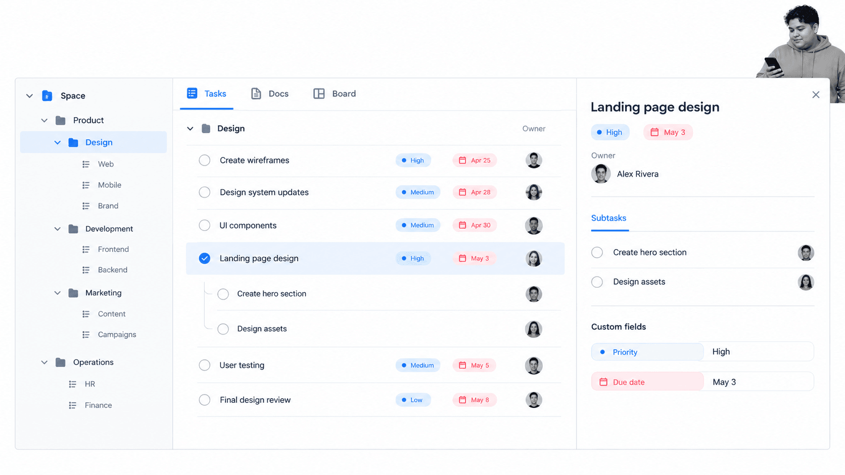
Task: Edit the Priority custom field value High
Action: [758, 352]
